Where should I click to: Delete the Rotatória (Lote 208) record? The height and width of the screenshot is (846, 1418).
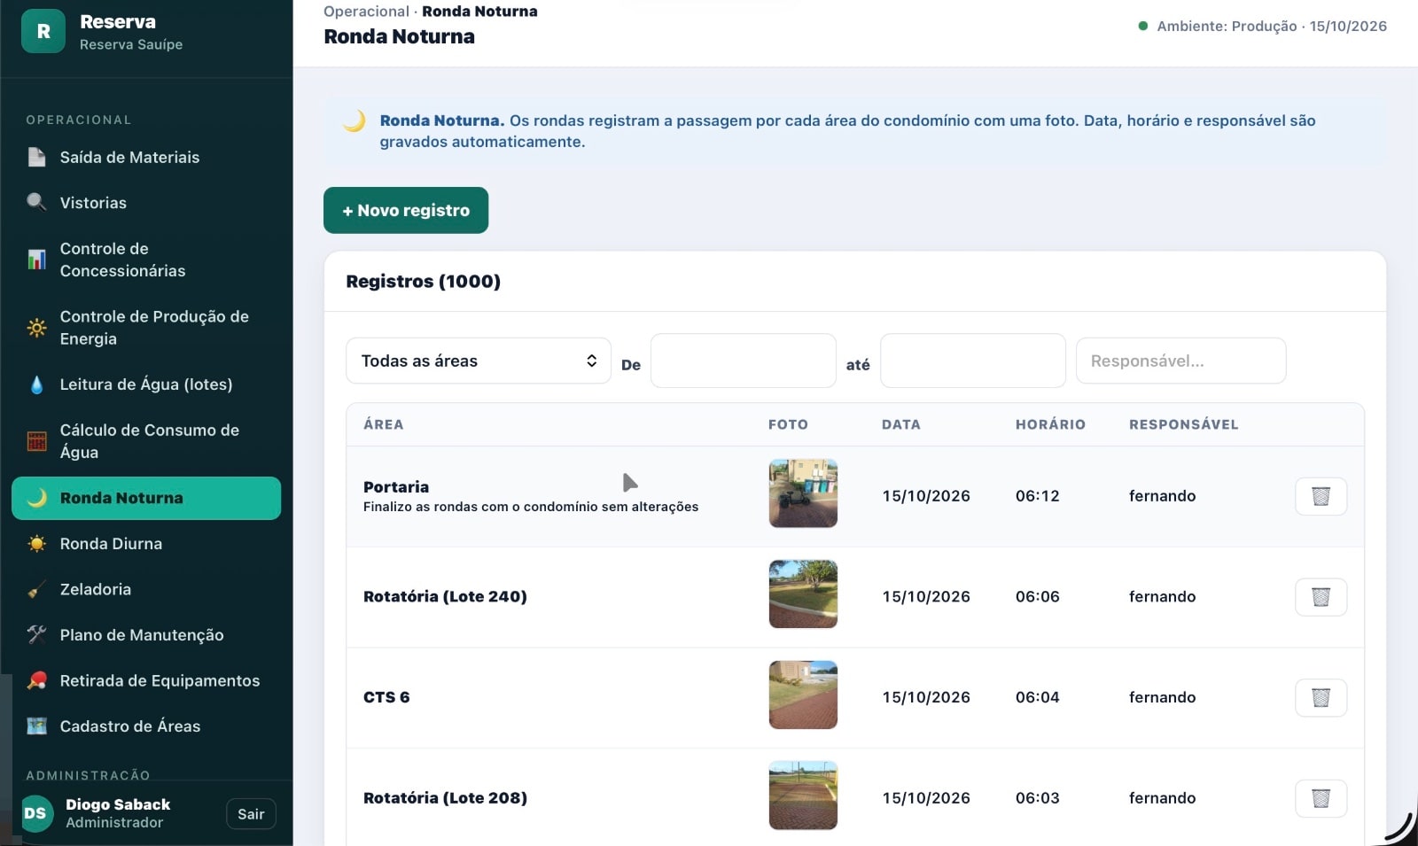[1321, 798]
